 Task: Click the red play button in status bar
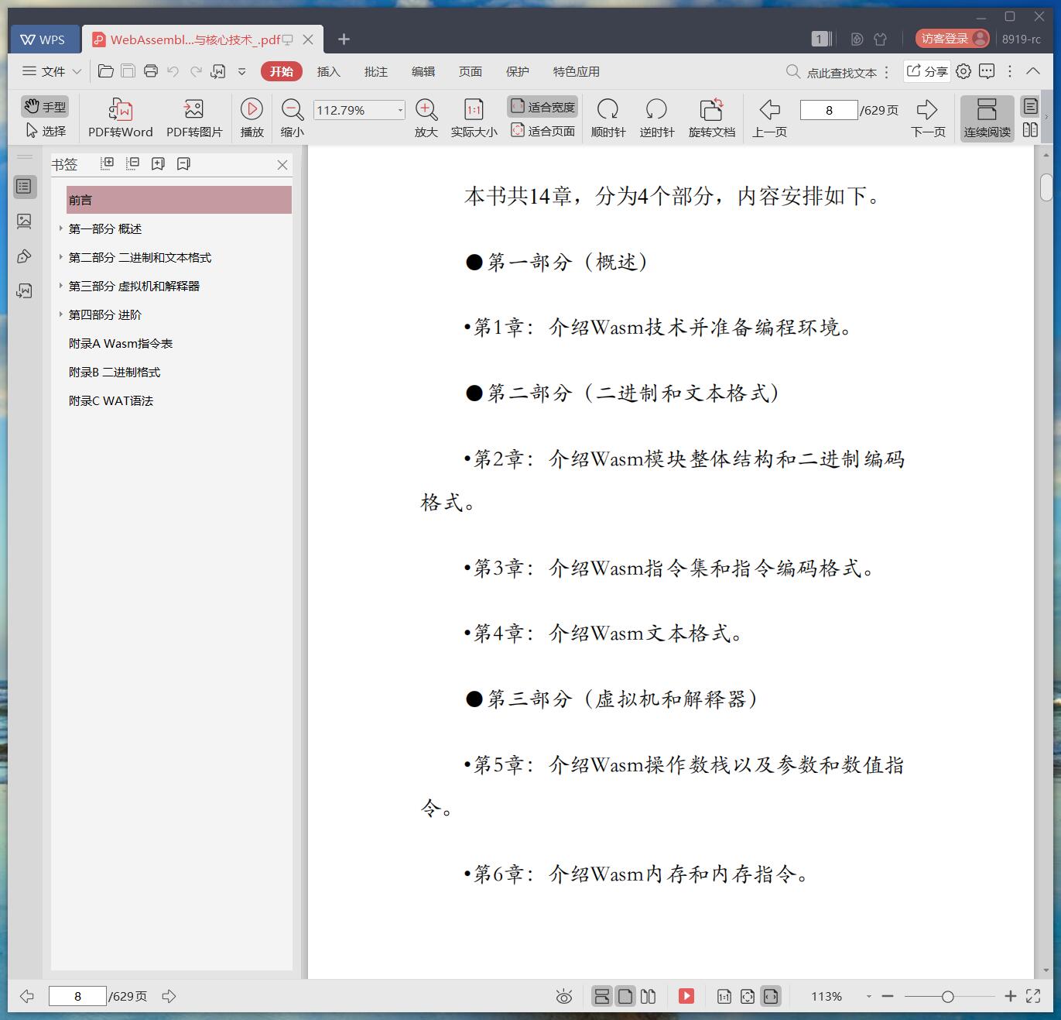point(686,997)
